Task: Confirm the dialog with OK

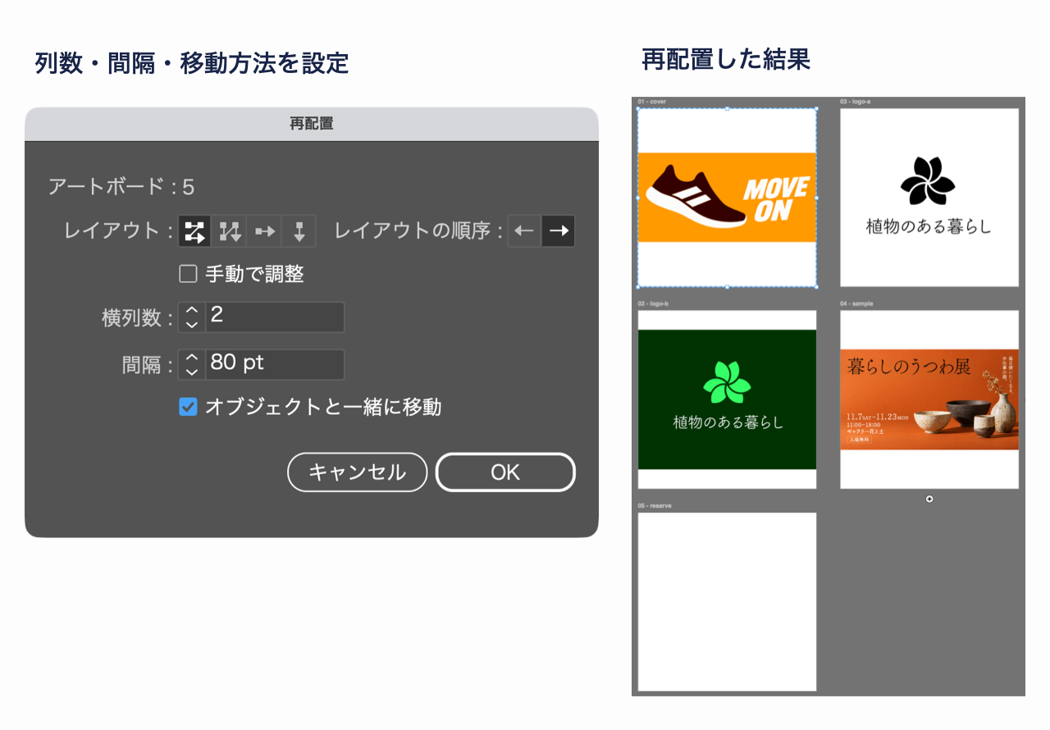Action: [x=505, y=472]
